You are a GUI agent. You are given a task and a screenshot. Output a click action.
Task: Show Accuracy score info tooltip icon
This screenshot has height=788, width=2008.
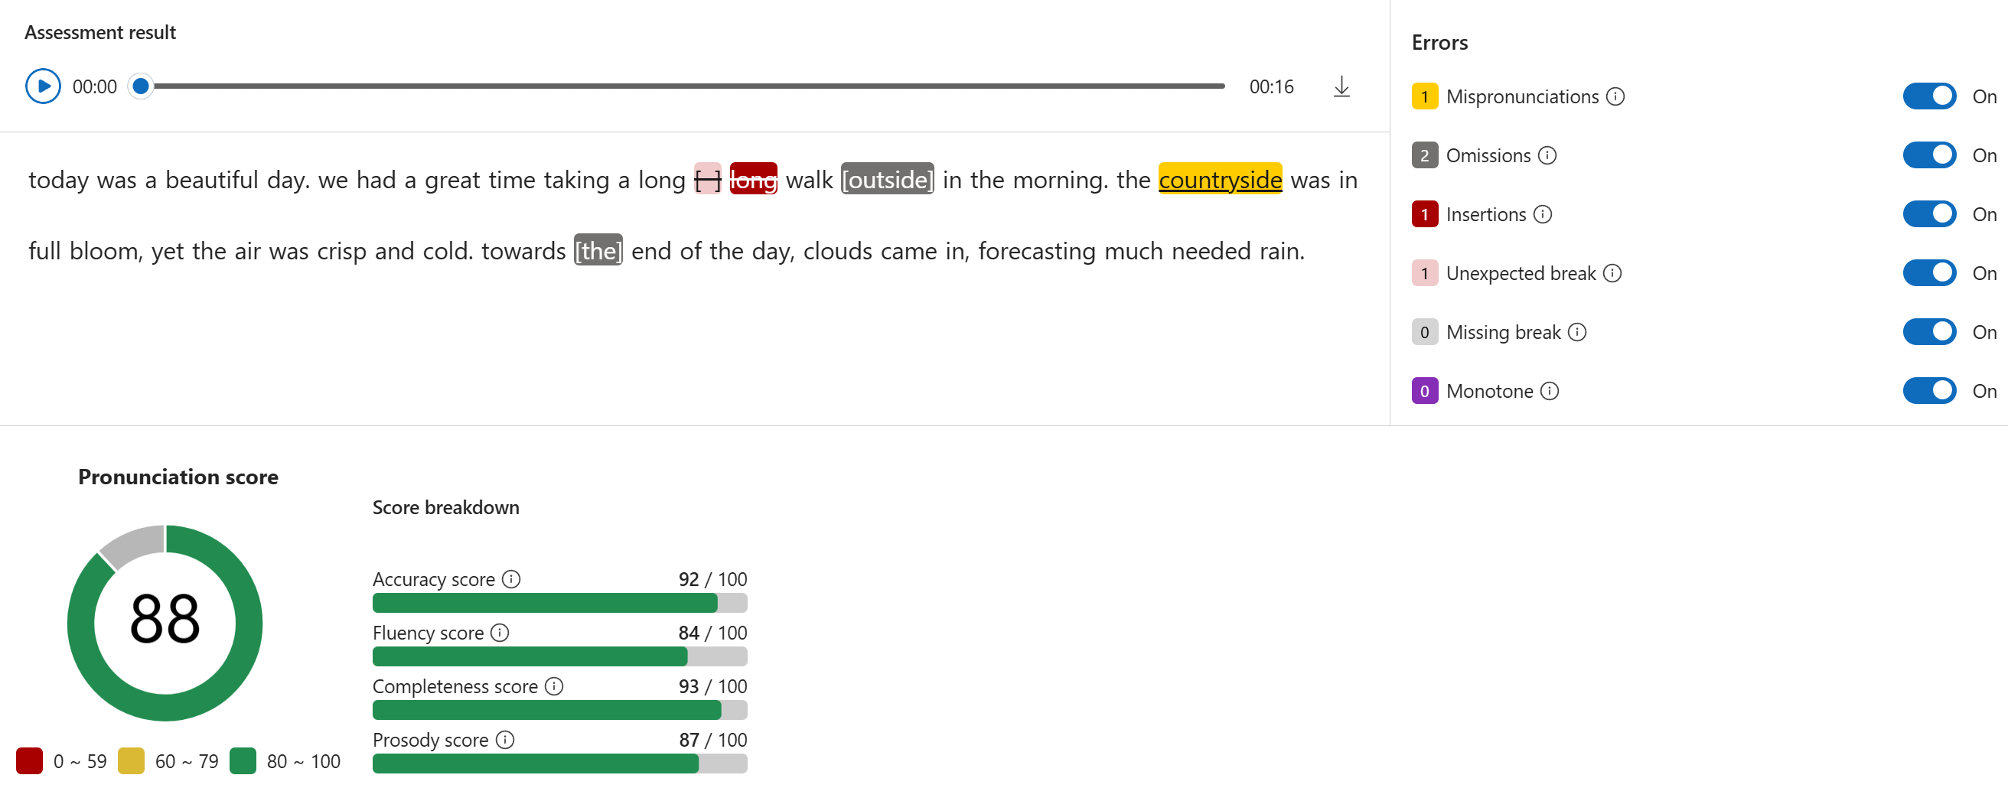click(x=510, y=579)
